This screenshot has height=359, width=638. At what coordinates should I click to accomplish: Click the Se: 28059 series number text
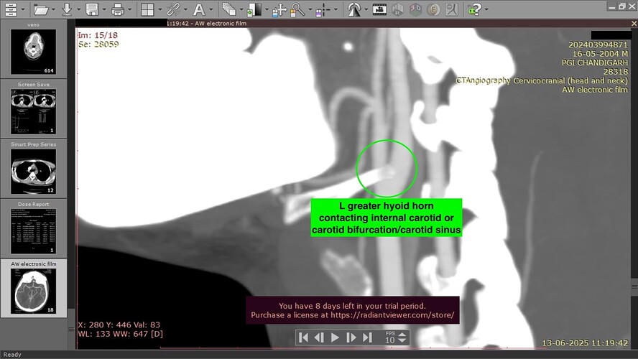coord(98,45)
